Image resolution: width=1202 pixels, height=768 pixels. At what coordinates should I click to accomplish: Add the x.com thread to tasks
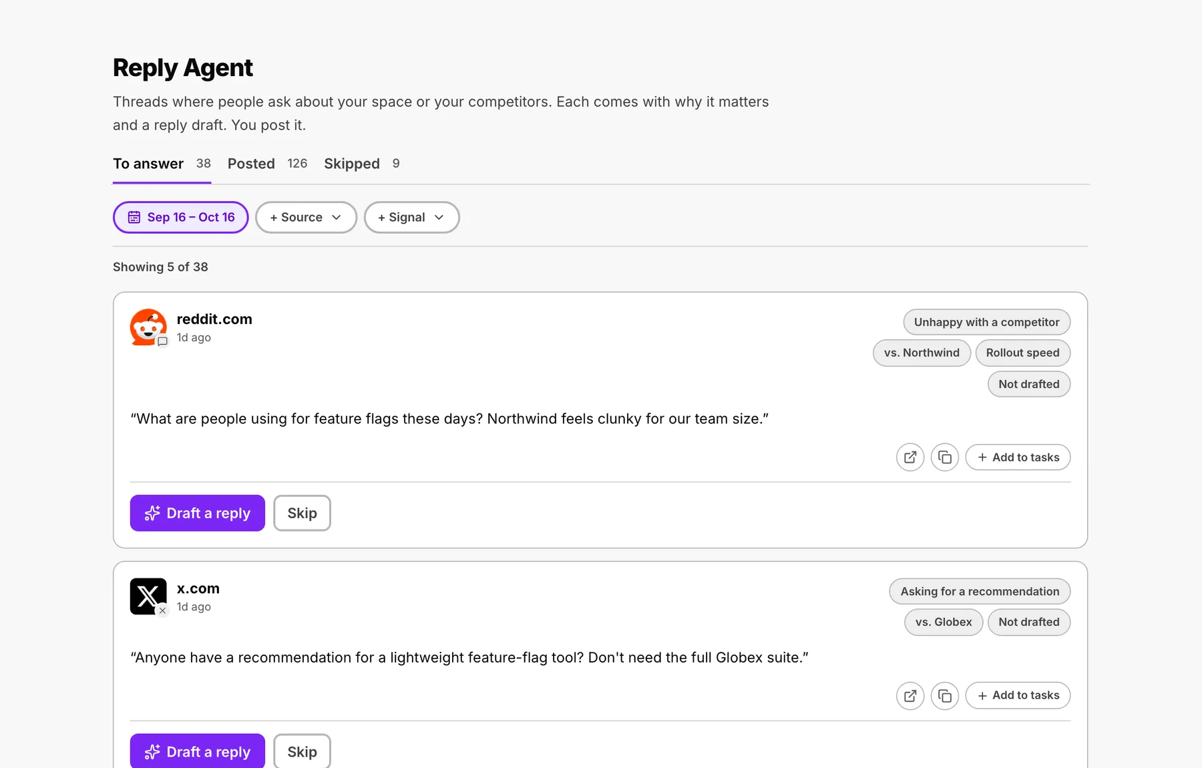pyautogui.click(x=1018, y=695)
